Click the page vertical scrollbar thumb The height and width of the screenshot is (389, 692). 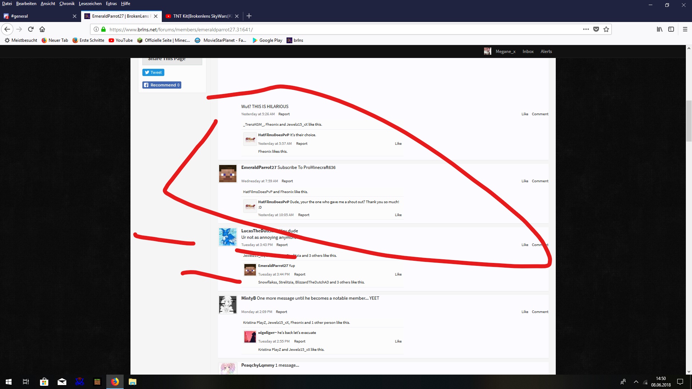tap(689, 121)
